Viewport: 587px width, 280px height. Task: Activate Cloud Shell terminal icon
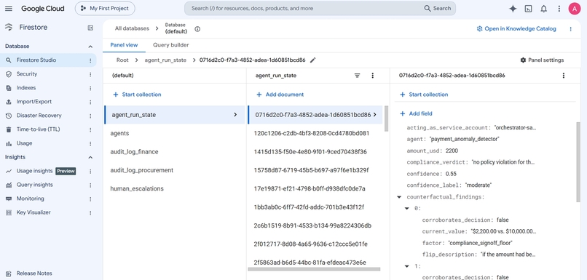pyautogui.click(x=528, y=9)
